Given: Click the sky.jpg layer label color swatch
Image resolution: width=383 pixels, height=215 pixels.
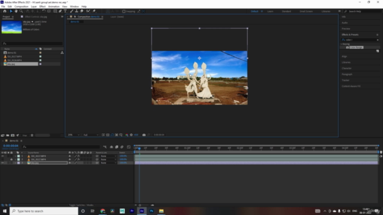Looking at the screenshot, I should (x=19, y=162).
